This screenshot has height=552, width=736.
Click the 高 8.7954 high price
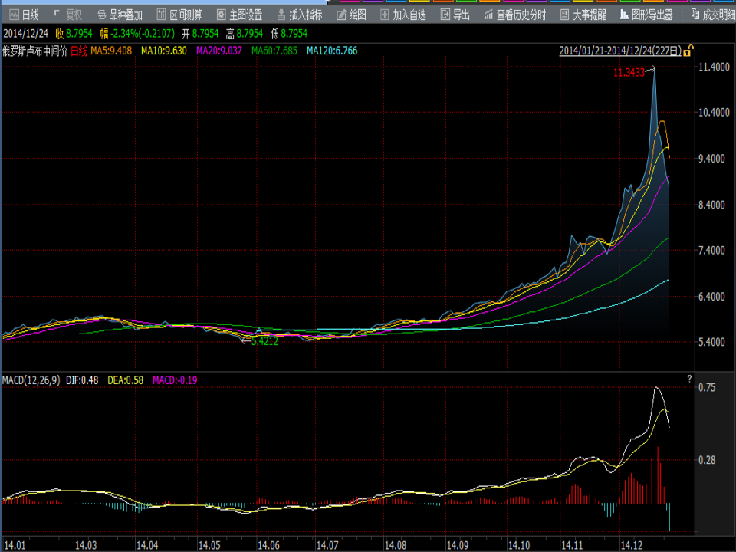pyautogui.click(x=245, y=34)
